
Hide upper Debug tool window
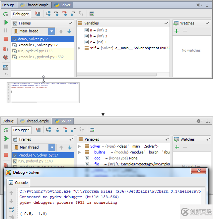[x=207, y=5]
